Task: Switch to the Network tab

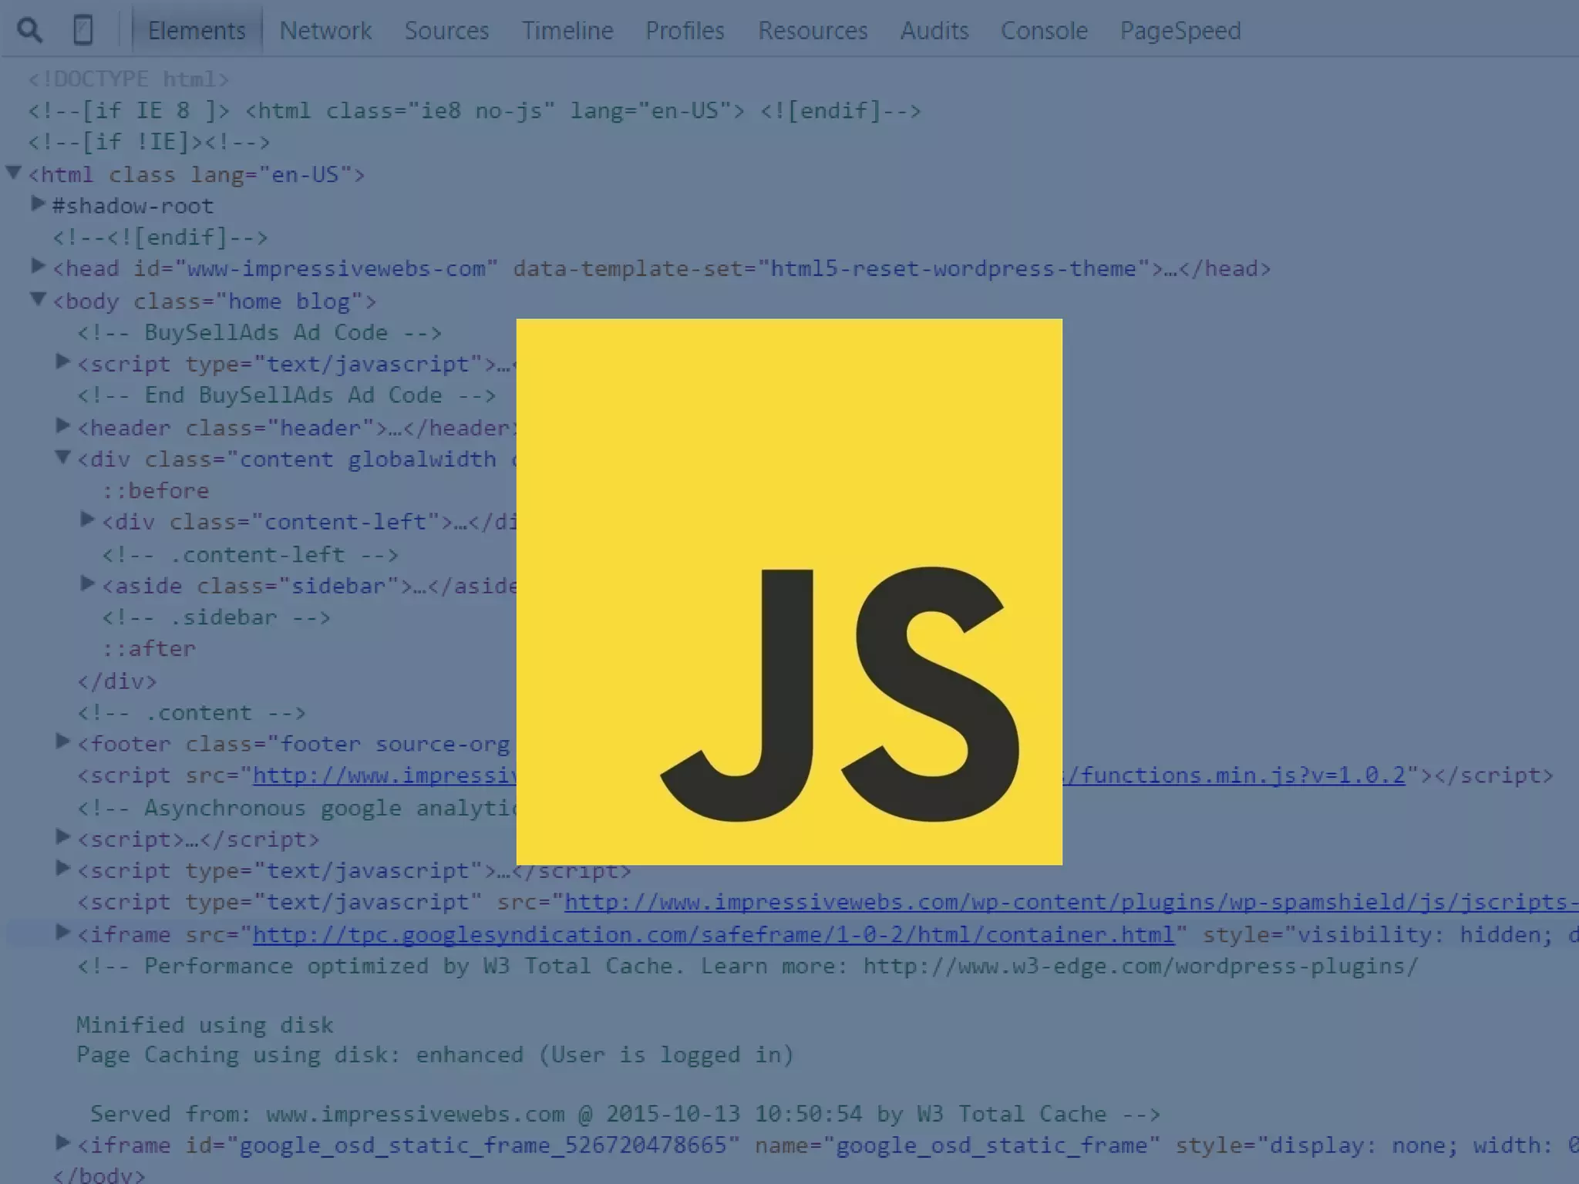Action: [325, 31]
